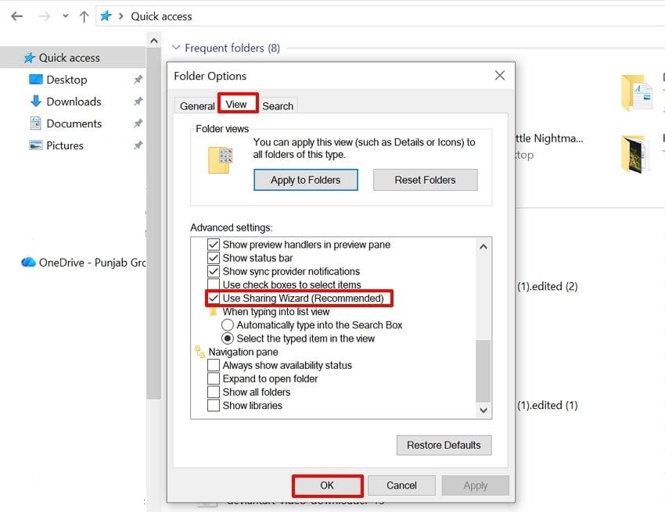
Task: Click the Restore Defaults button
Action: point(444,445)
